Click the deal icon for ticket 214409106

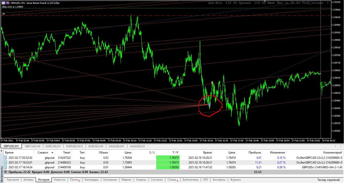tap(6, 167)
